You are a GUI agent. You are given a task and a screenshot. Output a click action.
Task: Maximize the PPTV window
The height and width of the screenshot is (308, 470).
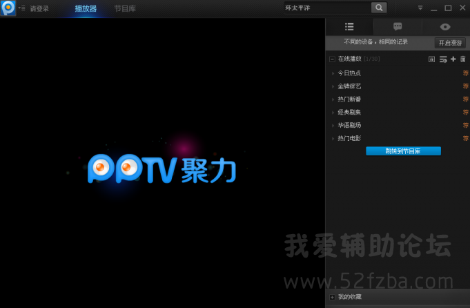(448, 8)
